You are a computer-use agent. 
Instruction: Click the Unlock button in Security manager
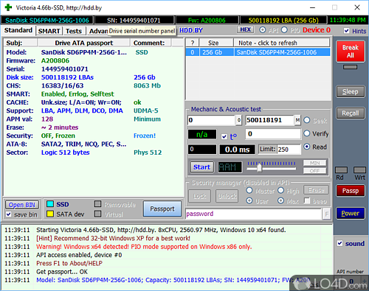click(227, 196)
